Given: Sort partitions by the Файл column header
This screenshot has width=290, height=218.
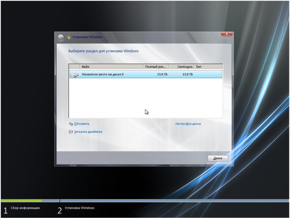Looking at the screenshot, I should 111,66.
